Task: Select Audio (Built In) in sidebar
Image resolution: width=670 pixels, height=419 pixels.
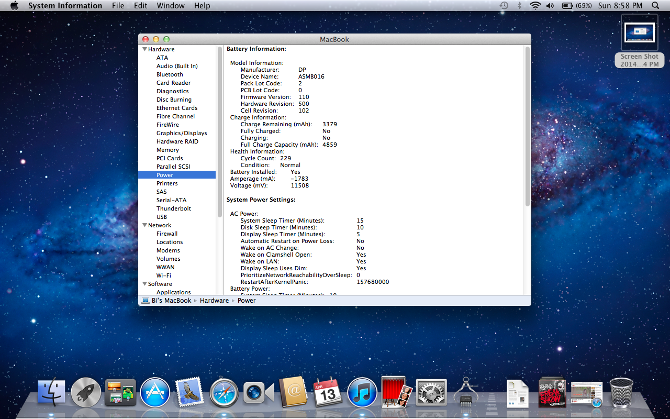Action: click(x=177, y=66)
